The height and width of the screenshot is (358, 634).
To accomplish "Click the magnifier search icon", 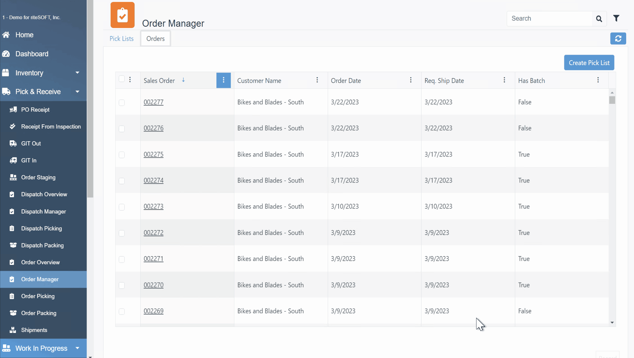I will 599,19.
